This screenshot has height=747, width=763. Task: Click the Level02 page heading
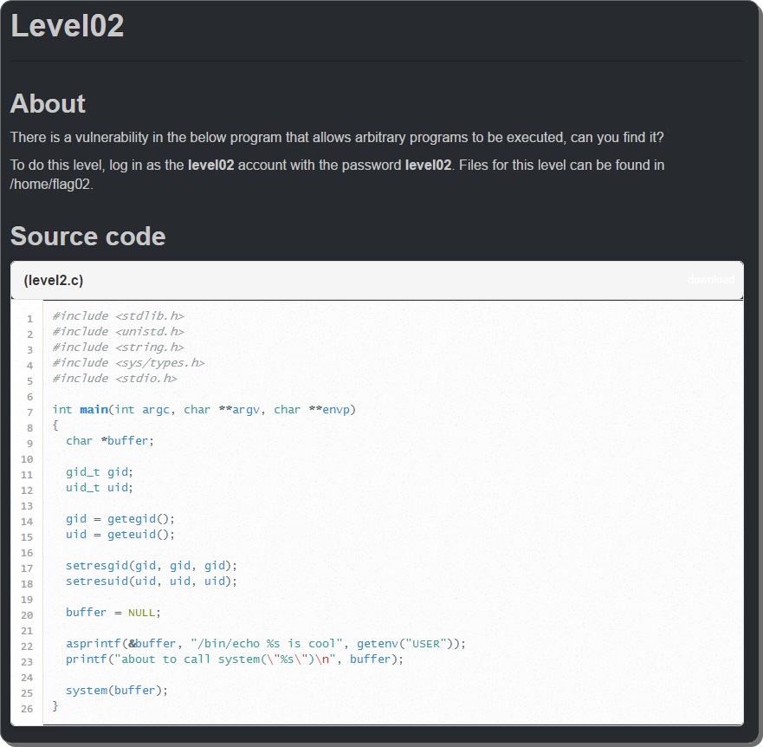pos(68,26)
